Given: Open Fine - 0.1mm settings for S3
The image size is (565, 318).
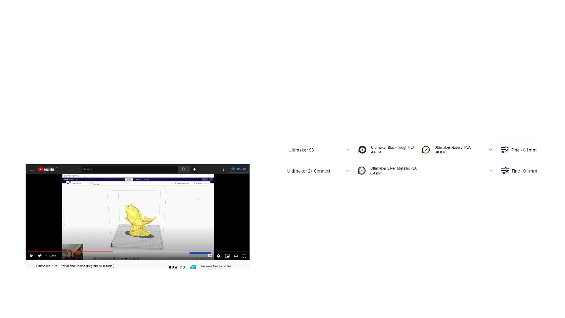Looking at the screenshot, I should (x=519, y=150).
